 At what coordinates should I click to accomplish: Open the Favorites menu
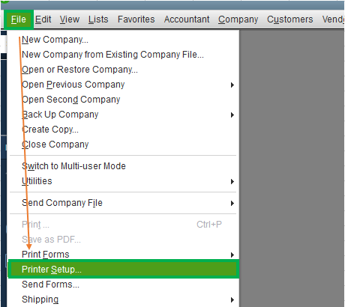click(136, 19)
